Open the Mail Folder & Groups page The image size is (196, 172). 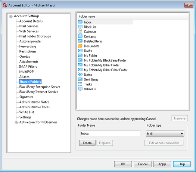coord(35,36)
